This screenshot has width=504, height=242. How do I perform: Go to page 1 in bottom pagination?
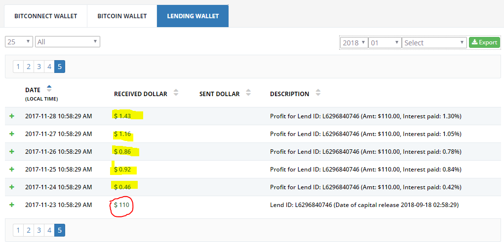[x=18, y=230]
